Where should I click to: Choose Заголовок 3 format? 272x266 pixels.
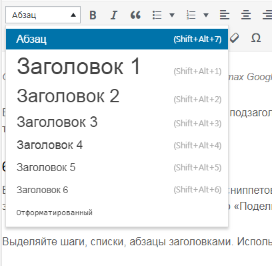pyautogui.click(x=117, y=122)
